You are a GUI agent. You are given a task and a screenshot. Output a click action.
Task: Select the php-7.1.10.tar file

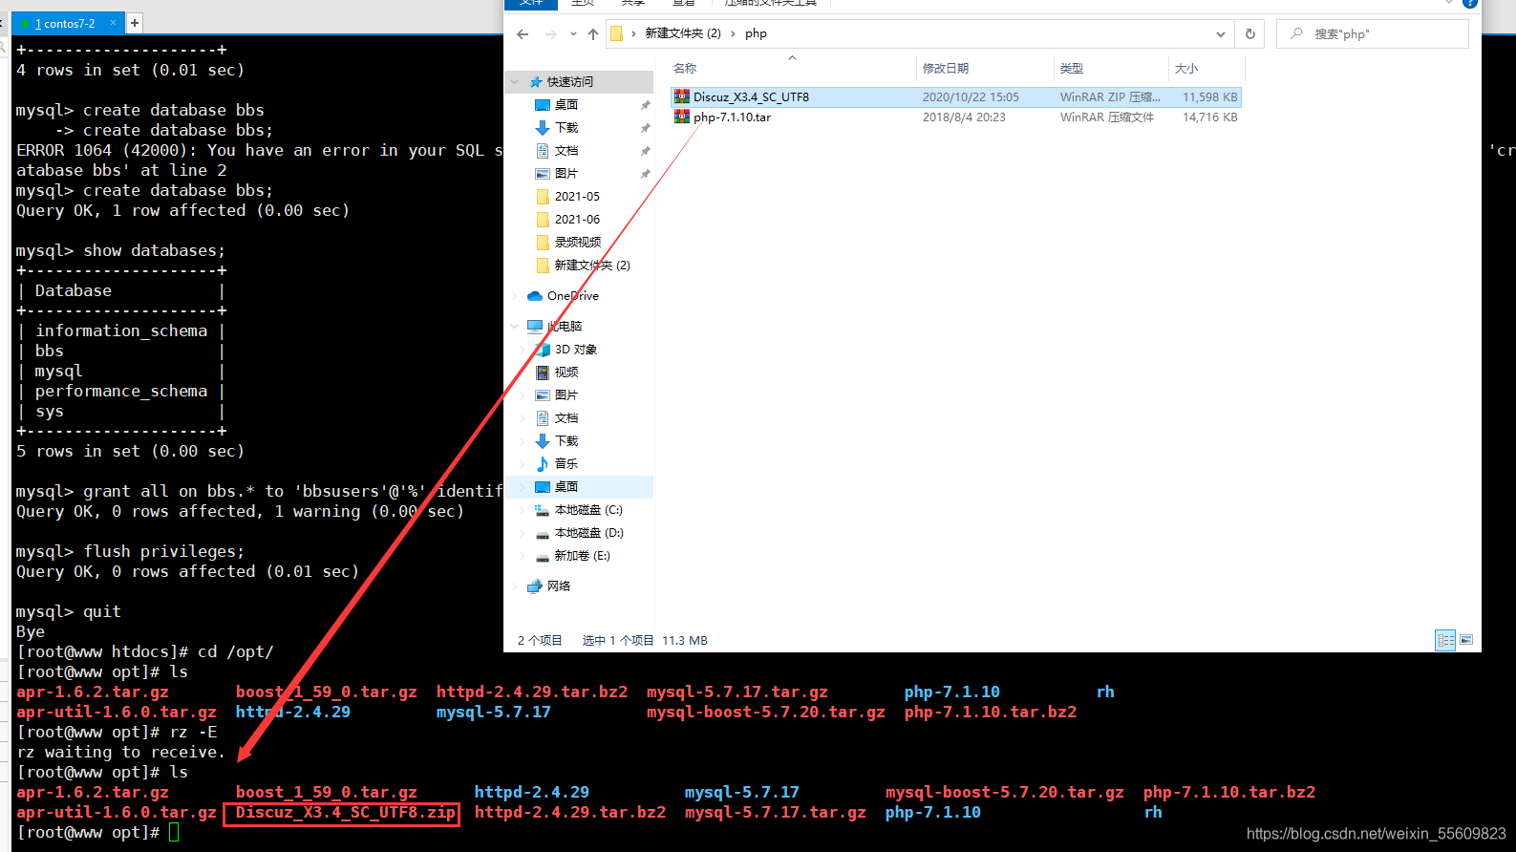(x=956, y=117)
